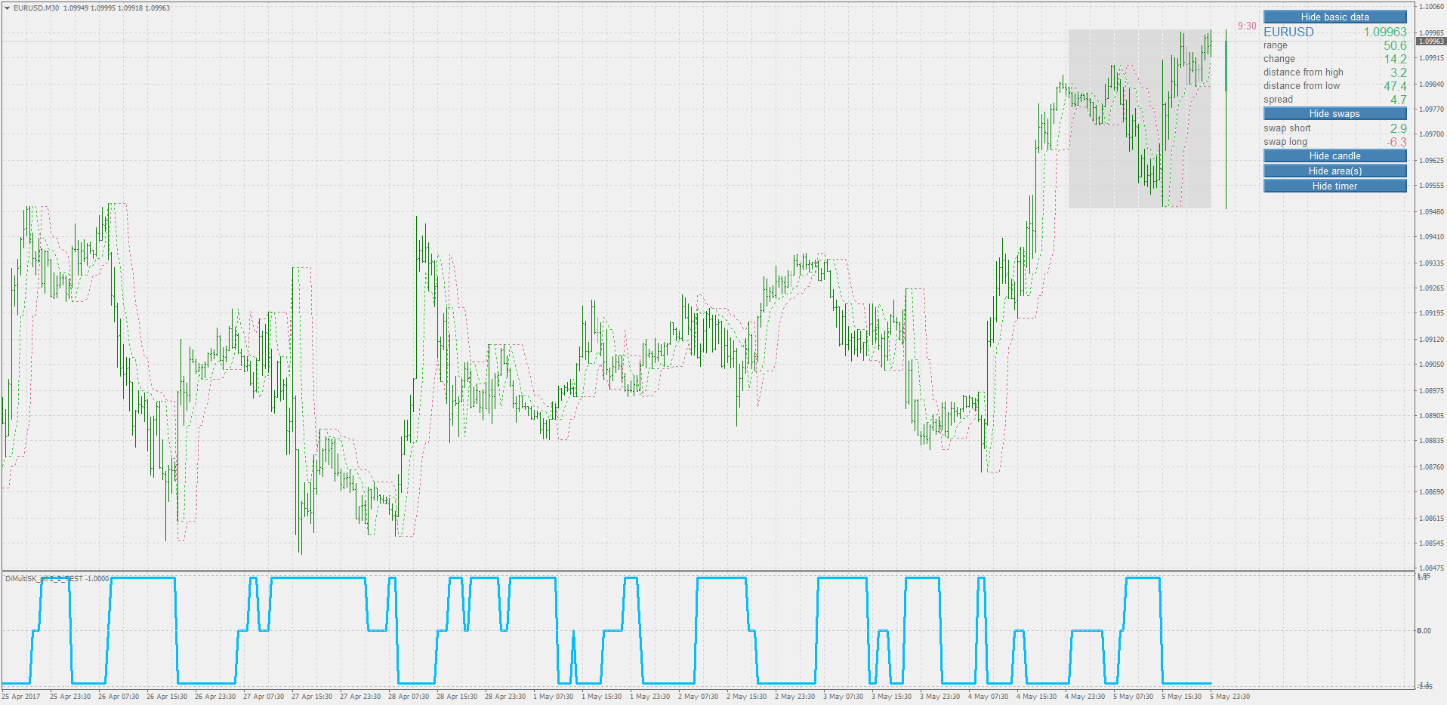Open the triangle menu beside EURUSD,M30
This screenshot has width=1447, height=705.
coord(7,8)
